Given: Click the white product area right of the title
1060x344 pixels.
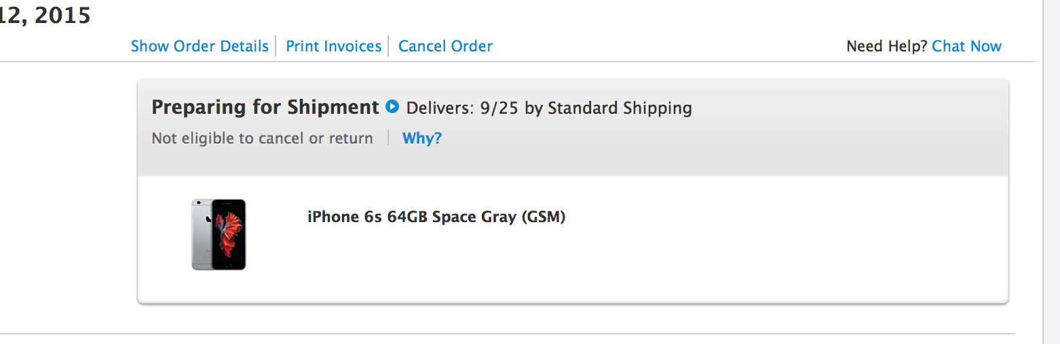Looking at the screenshot, I should (780, 237).
